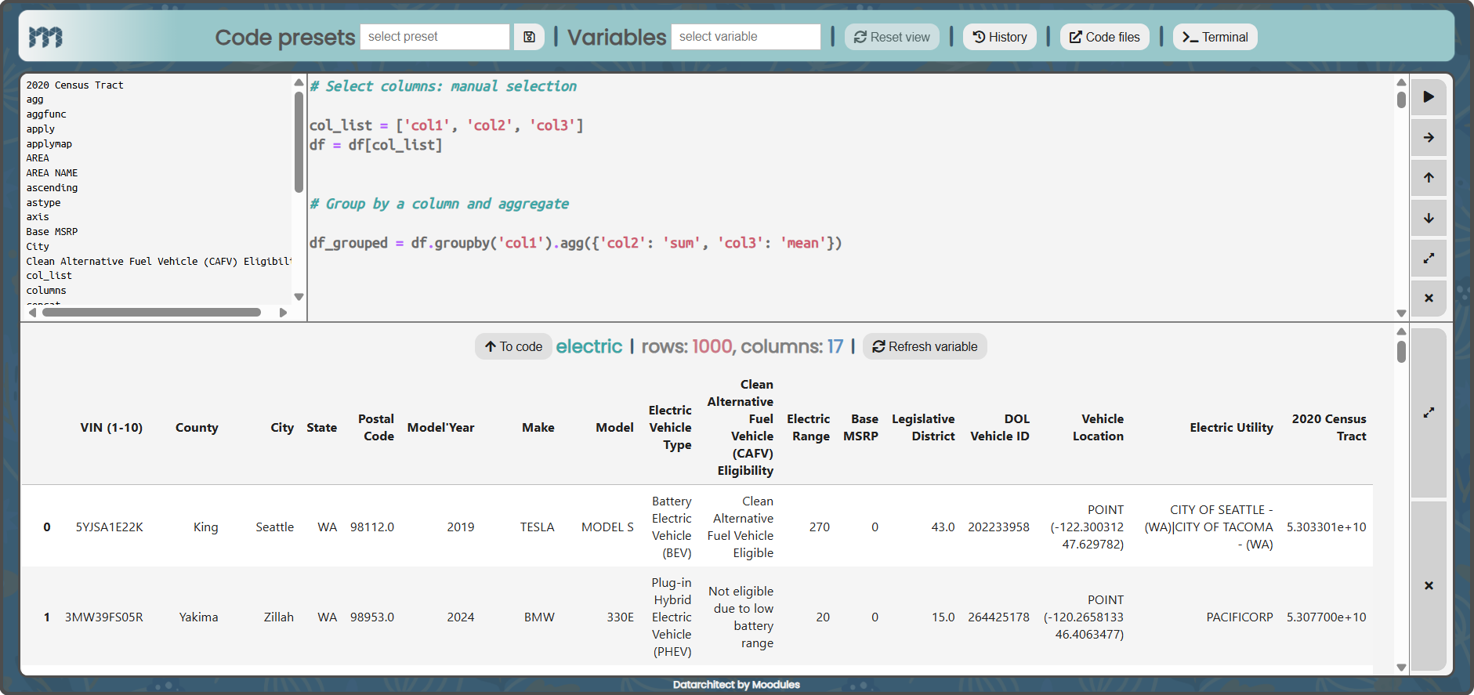This screenshot has width=1474, height=695.
Task: Select 'col_list' in the keyword list
Action: click(49, 276)
